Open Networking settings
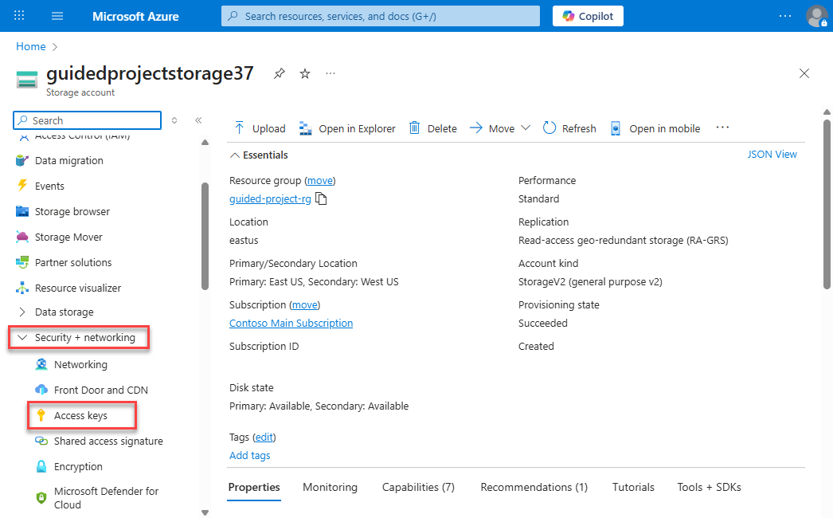The image size is (833, 518). click(71, 365)
